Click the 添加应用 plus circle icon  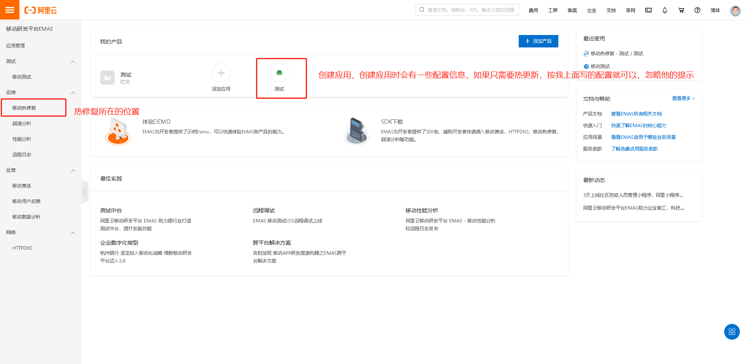coord(221,73)
